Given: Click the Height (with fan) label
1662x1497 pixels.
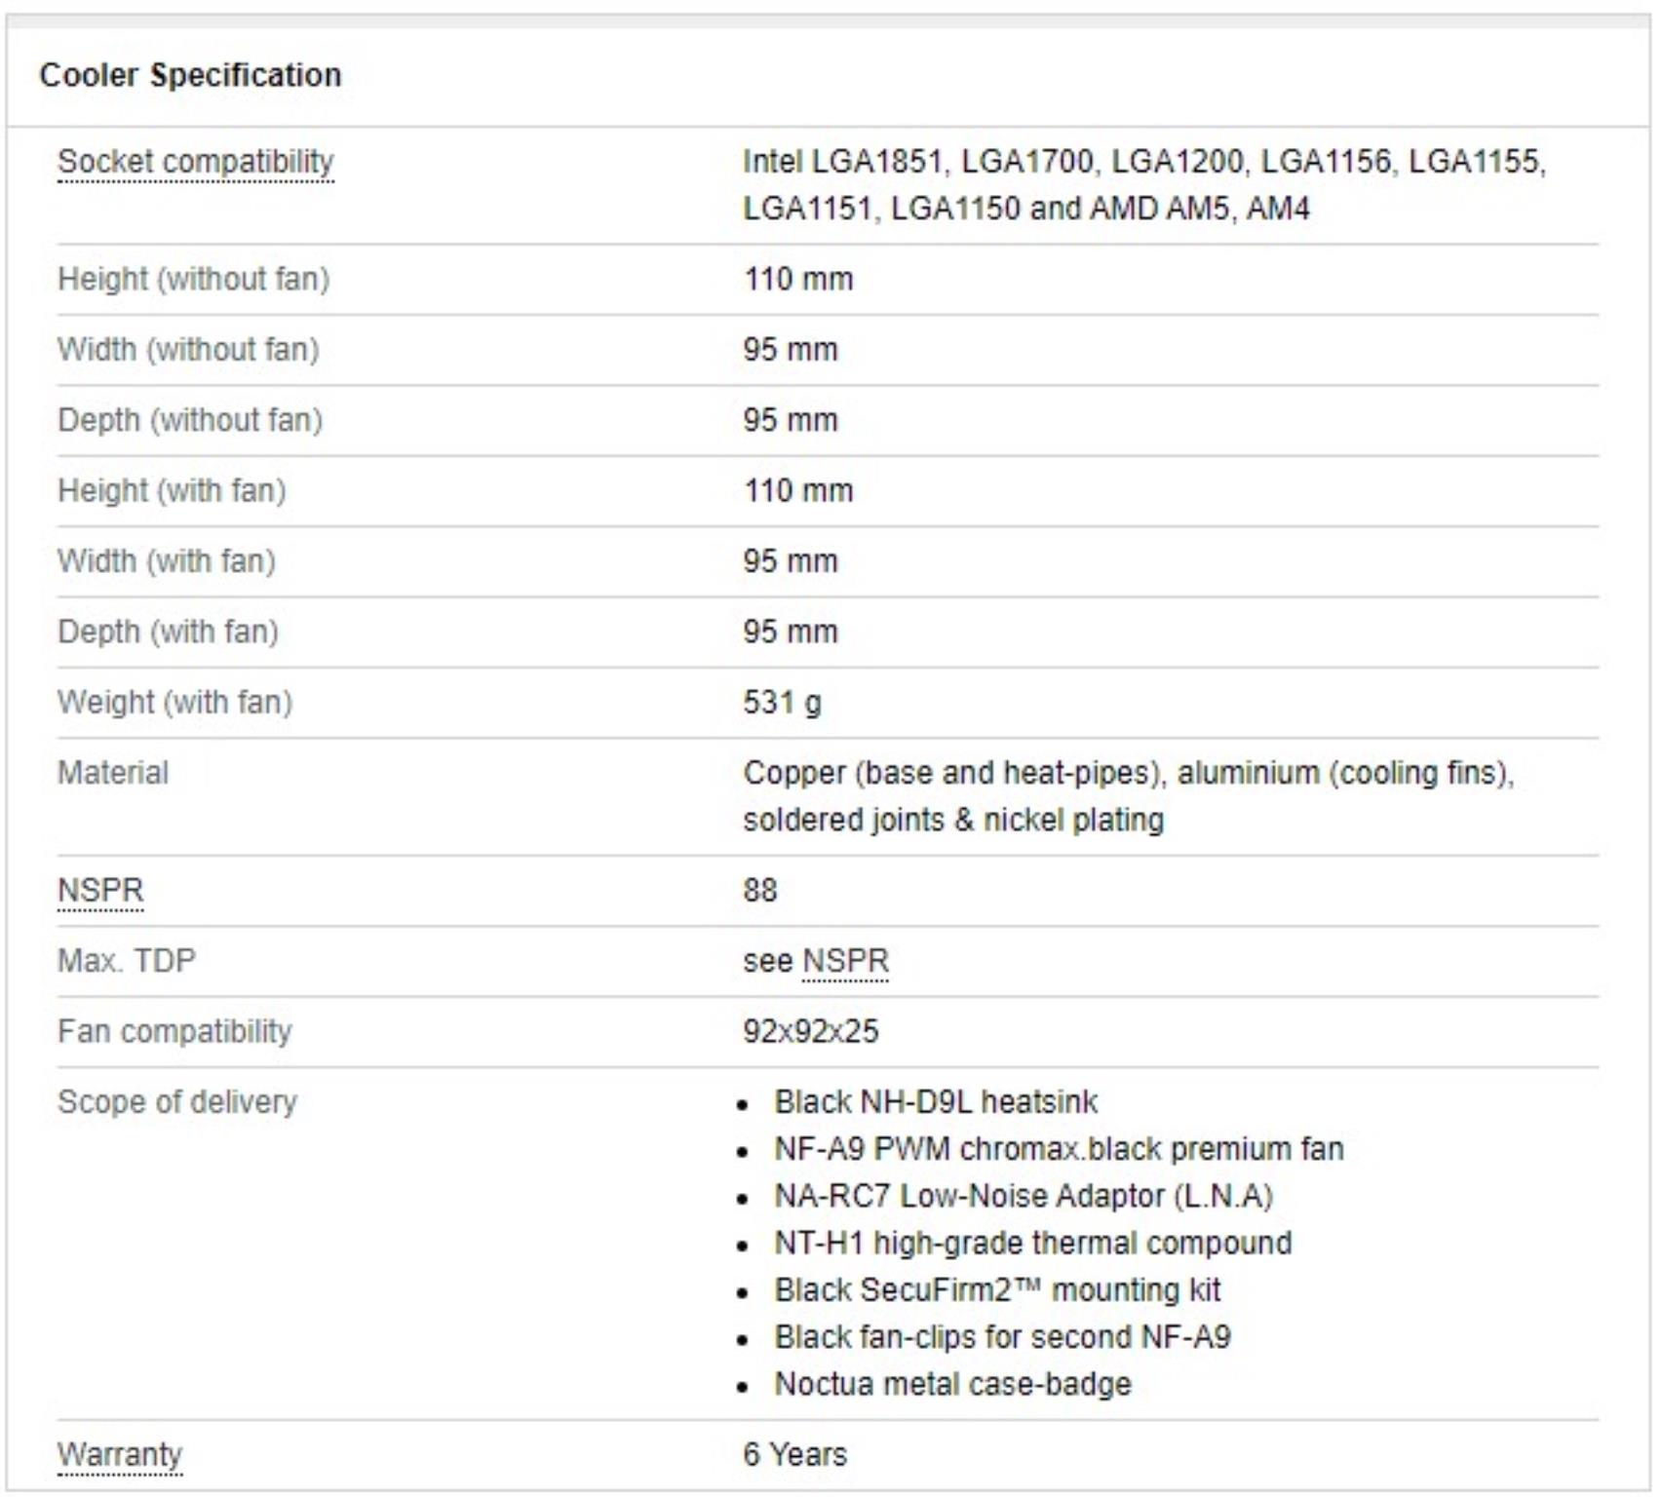Looking at the screenshot, I should [172, 490].
